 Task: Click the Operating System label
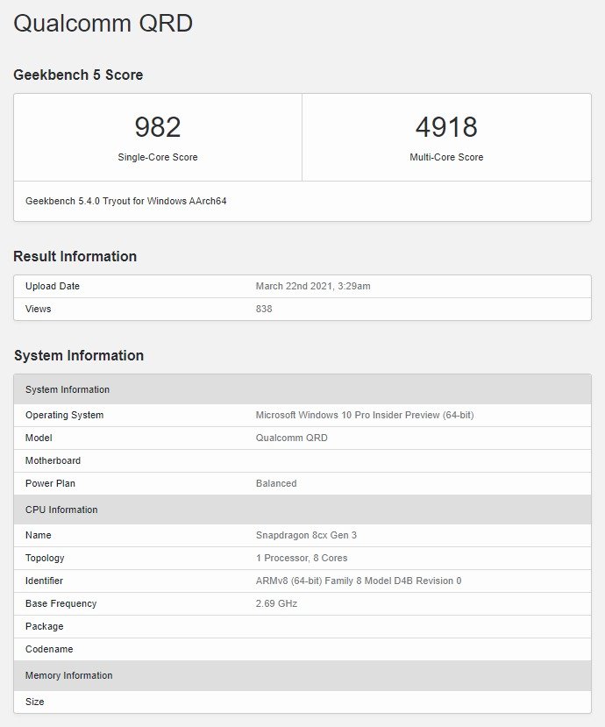[64, 415]
